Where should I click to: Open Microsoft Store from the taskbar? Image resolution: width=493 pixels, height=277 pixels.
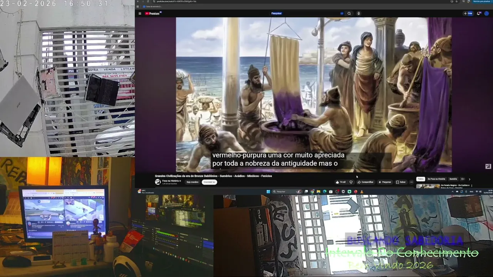(x=331, y=192)
